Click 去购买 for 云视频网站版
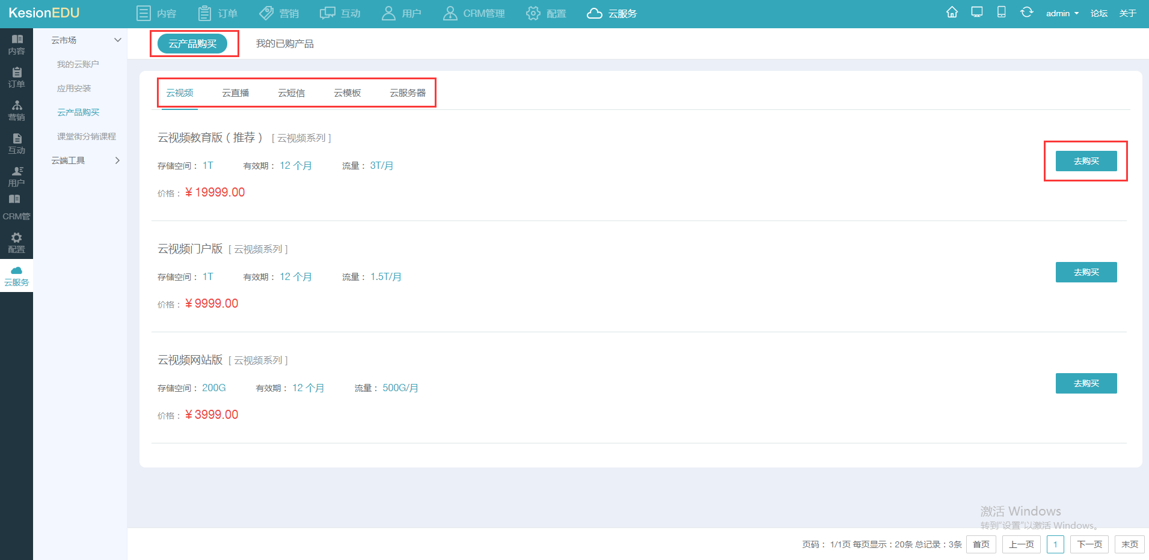The image size is (1149, 560). [1086, 383]
